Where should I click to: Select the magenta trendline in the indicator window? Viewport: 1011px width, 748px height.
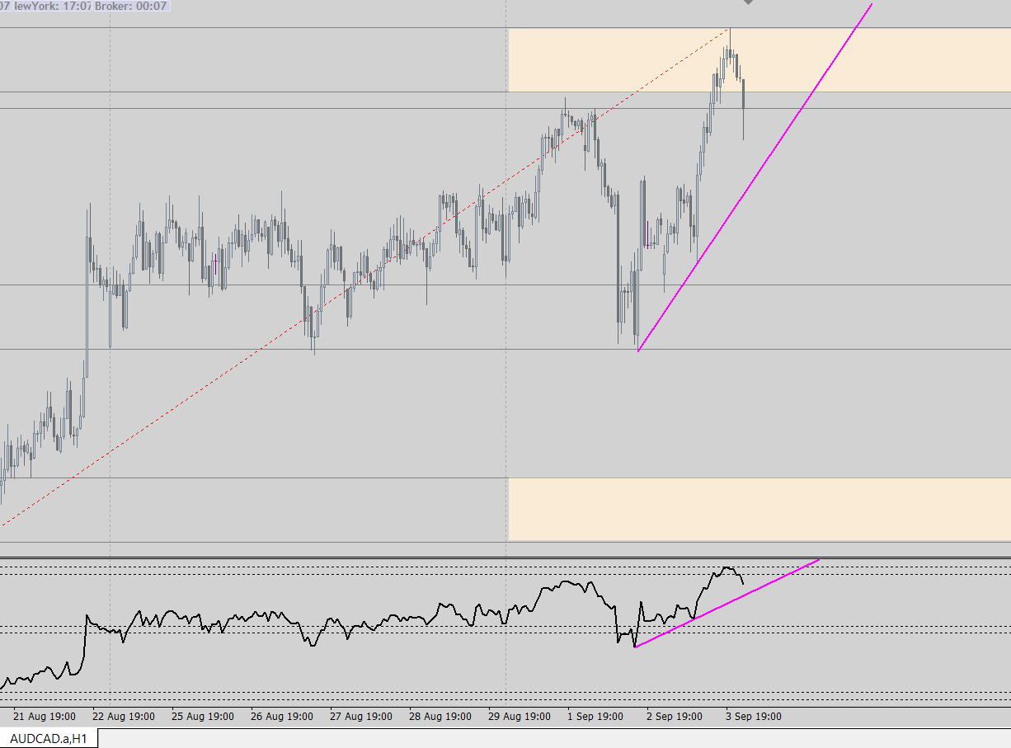pos(727,603)
